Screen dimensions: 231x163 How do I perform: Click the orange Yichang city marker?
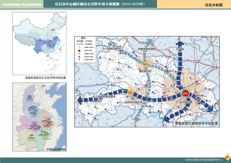coord(130,93)
